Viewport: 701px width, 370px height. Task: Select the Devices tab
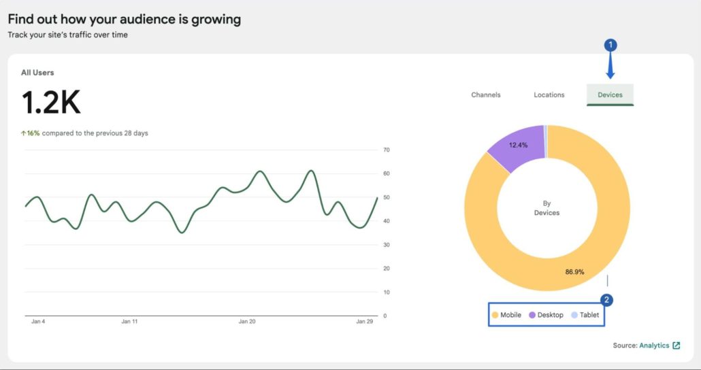pos(610,95)
